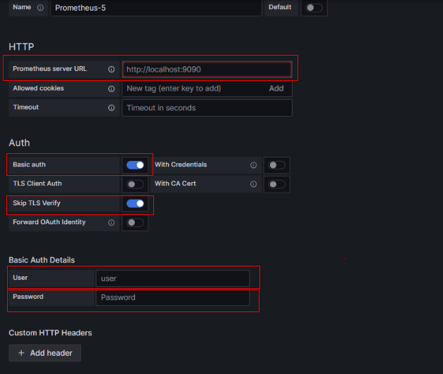
Task: Enable the Default data source toggle
Action: [314, 8]
